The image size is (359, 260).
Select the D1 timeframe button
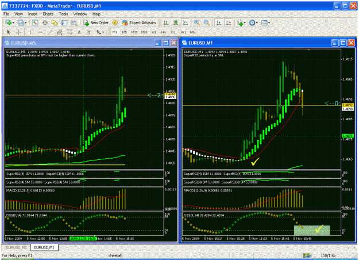[173, 32]
